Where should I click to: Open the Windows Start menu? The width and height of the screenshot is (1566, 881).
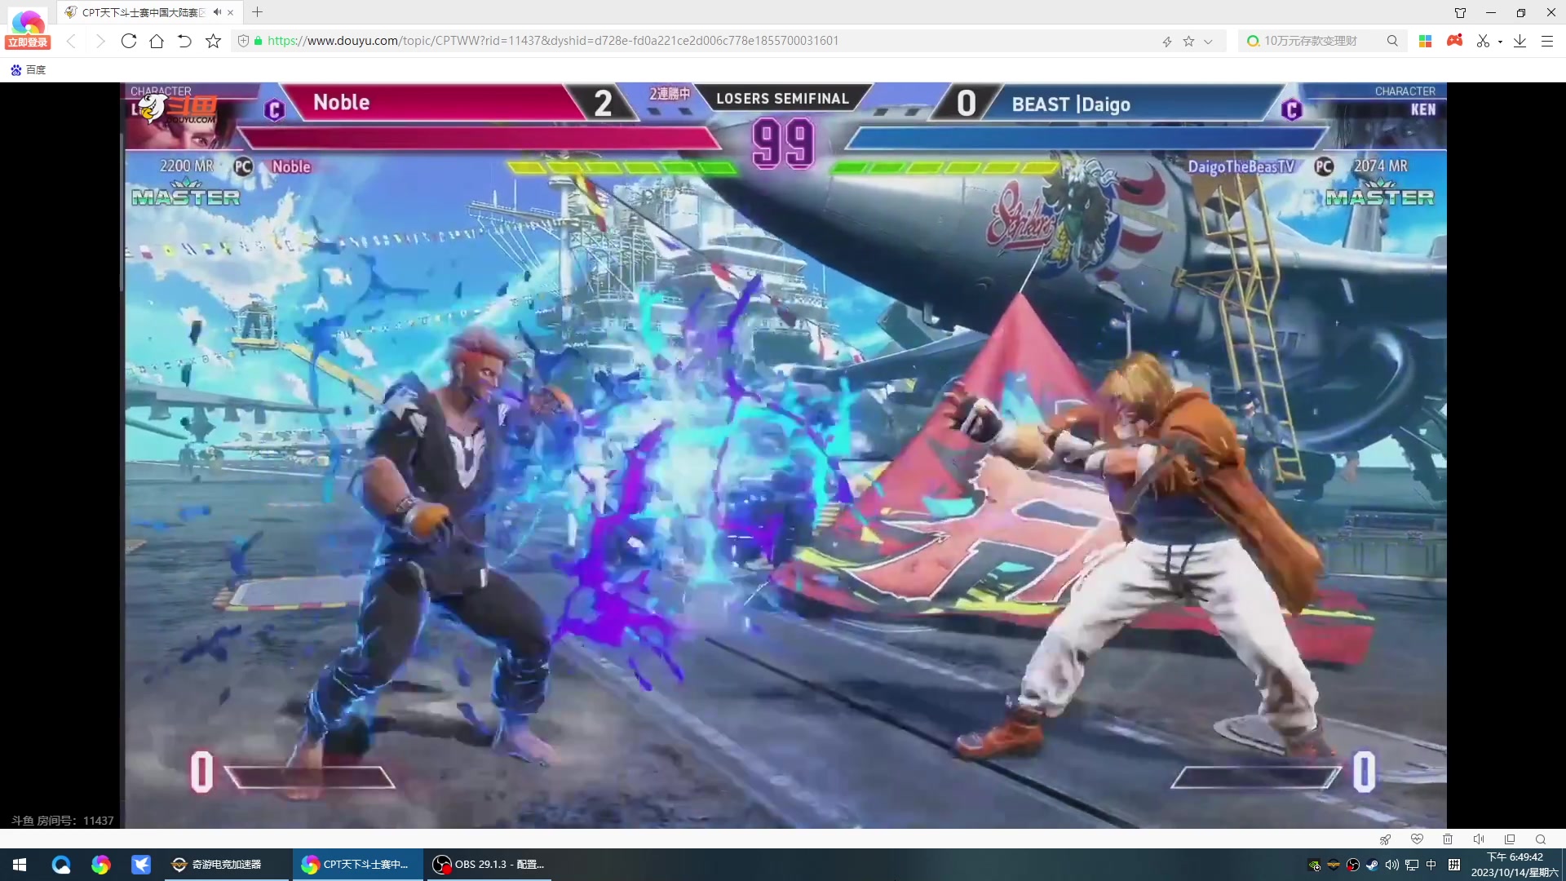click(20, 865)
